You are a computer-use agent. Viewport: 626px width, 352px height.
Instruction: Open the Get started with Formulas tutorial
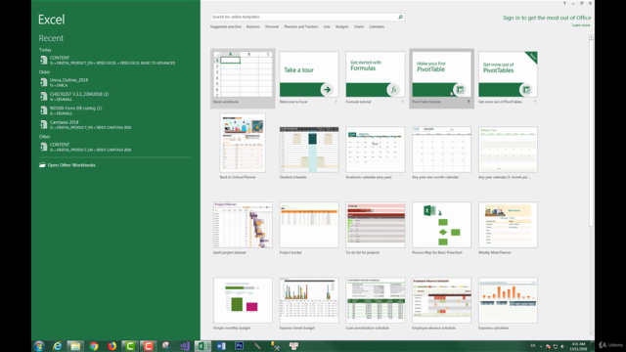tap(376, 74)
